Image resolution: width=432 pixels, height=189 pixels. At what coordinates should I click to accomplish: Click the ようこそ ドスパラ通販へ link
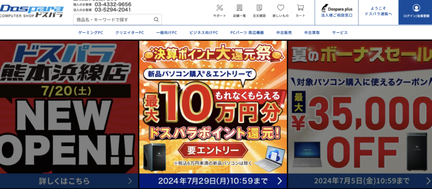tap(378, 11)
